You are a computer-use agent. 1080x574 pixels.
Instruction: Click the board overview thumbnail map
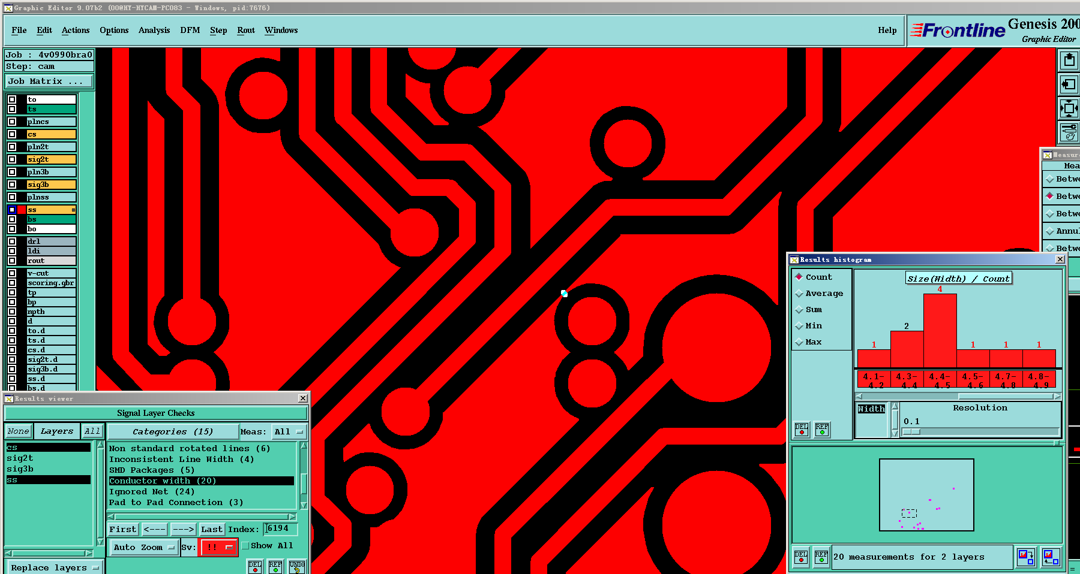pyautogui.click(x=926, y=495)
